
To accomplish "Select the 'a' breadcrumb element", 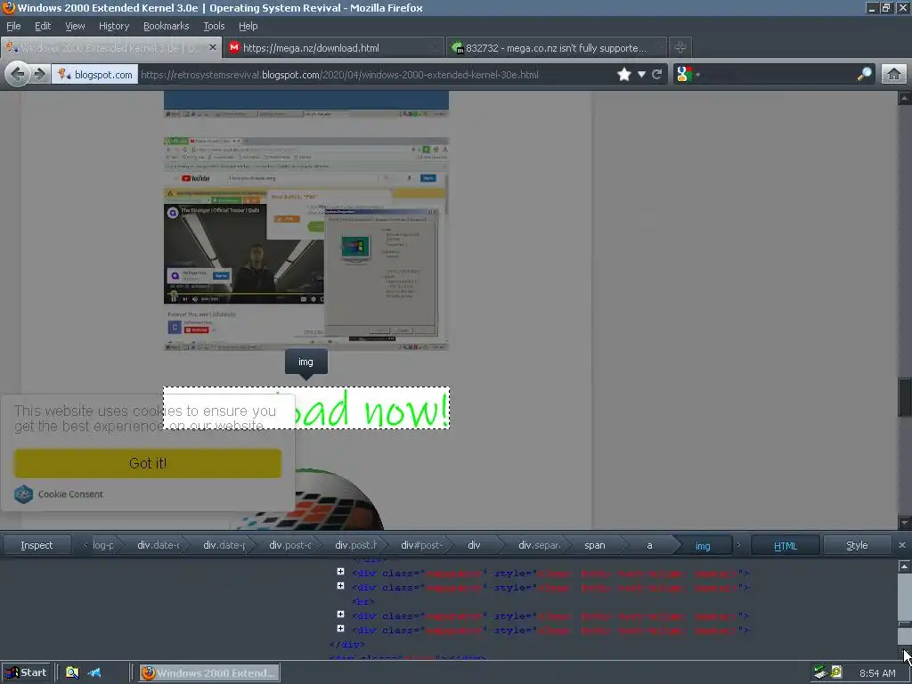I will pos(649,545).
